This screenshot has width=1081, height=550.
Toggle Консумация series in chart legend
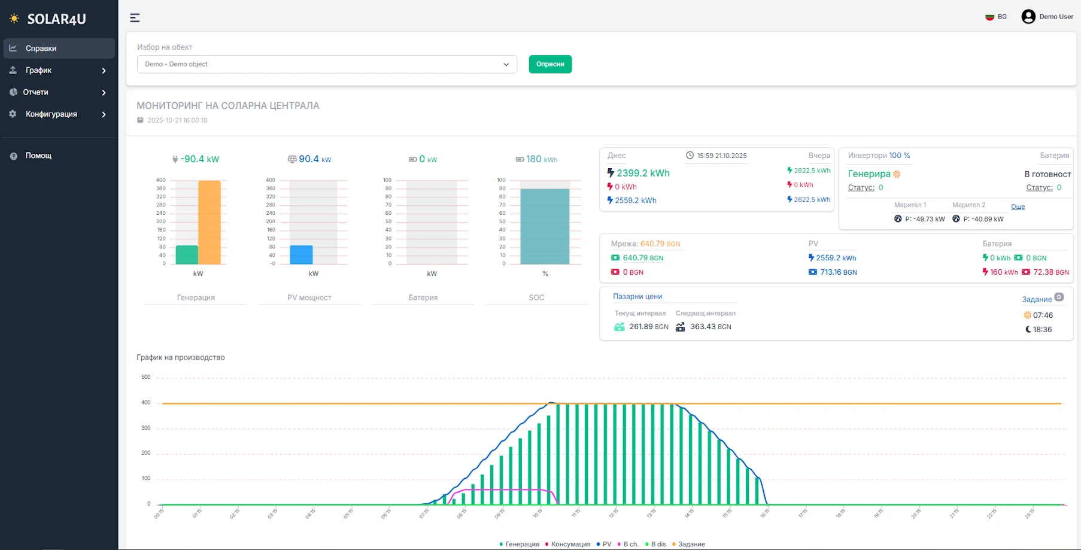tap(567, 544)
